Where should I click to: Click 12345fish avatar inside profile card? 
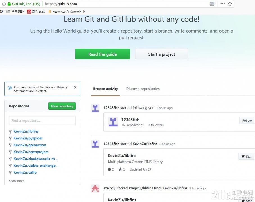click(113, 122)
